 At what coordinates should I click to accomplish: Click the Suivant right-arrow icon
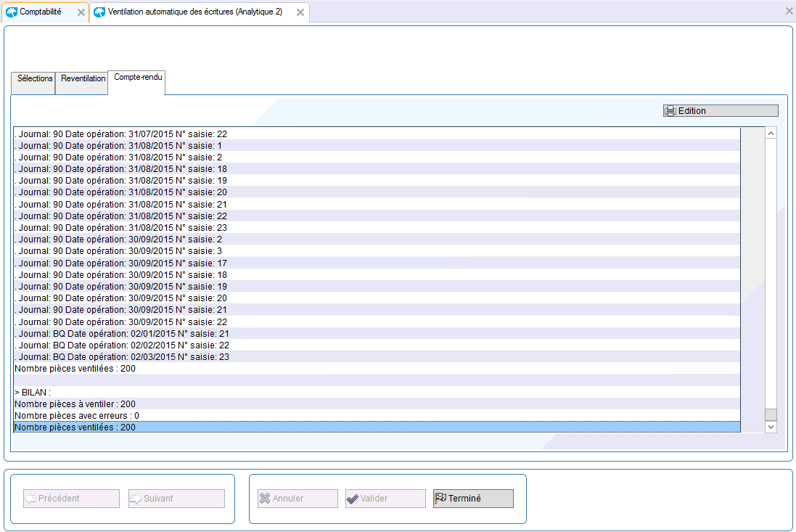pos(136,499)
